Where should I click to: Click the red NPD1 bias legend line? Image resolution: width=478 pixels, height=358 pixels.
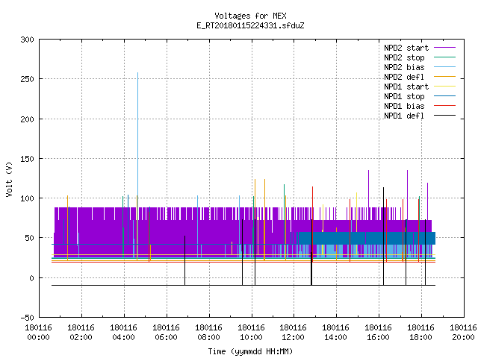pyautogui.click(x=444, y=106)
